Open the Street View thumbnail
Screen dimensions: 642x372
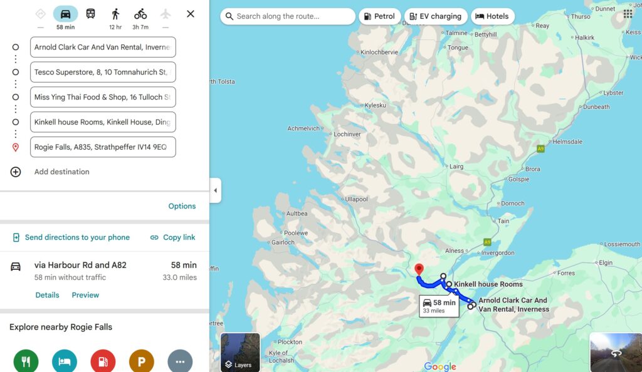[616, 353]
